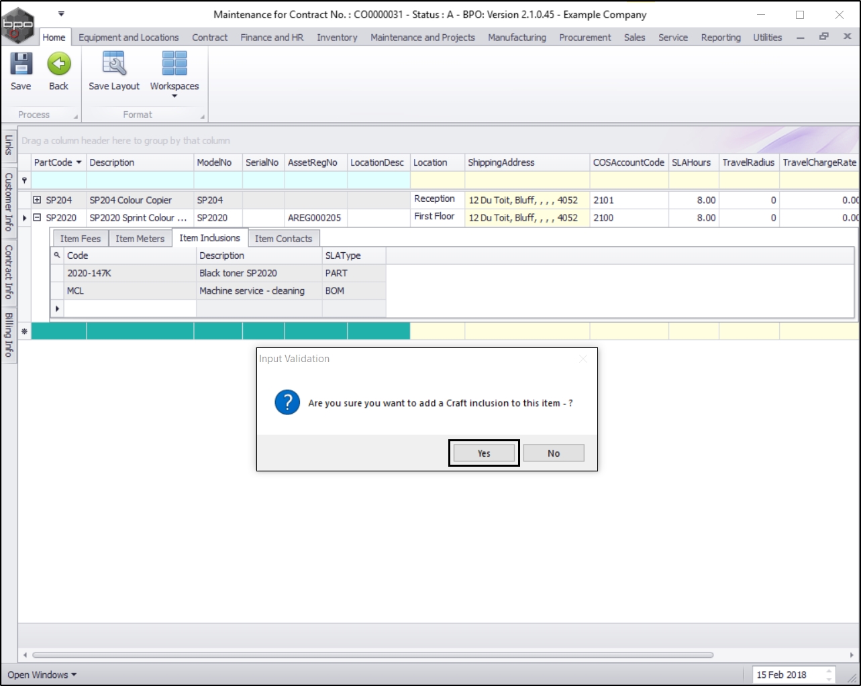Open the PartCode column filter dropdown
The height and width of the screenshot is (686, 861).
[x=79, y=162]
